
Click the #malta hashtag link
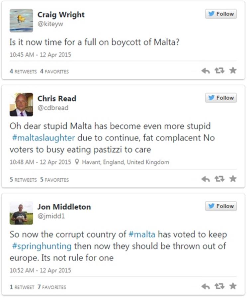(141, 235)
